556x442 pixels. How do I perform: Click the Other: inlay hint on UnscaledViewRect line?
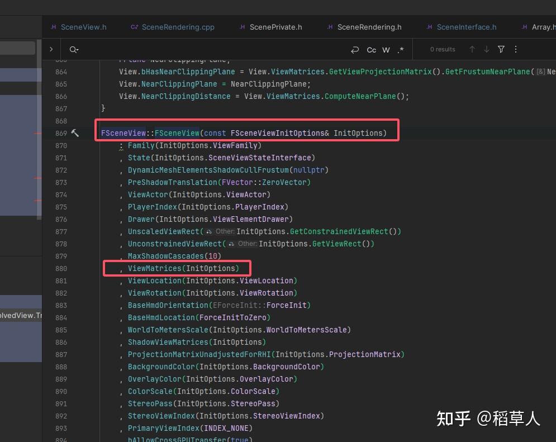(x=224, y=231)
